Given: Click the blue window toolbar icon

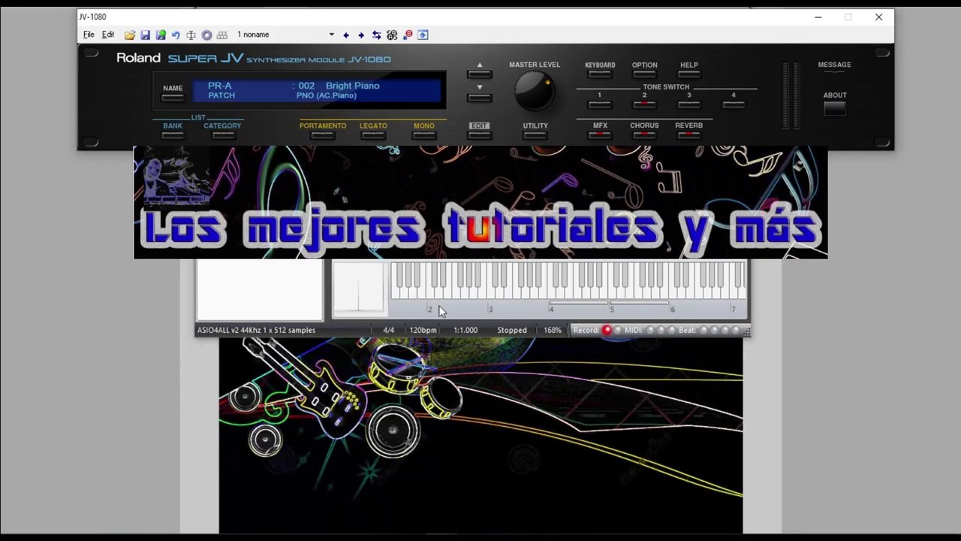Looking at the screenshot, I should [423, 35].
